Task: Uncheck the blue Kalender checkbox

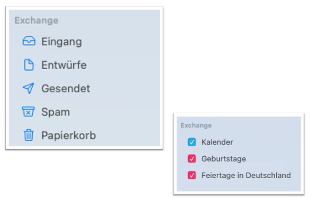Action: coord(192,142)
